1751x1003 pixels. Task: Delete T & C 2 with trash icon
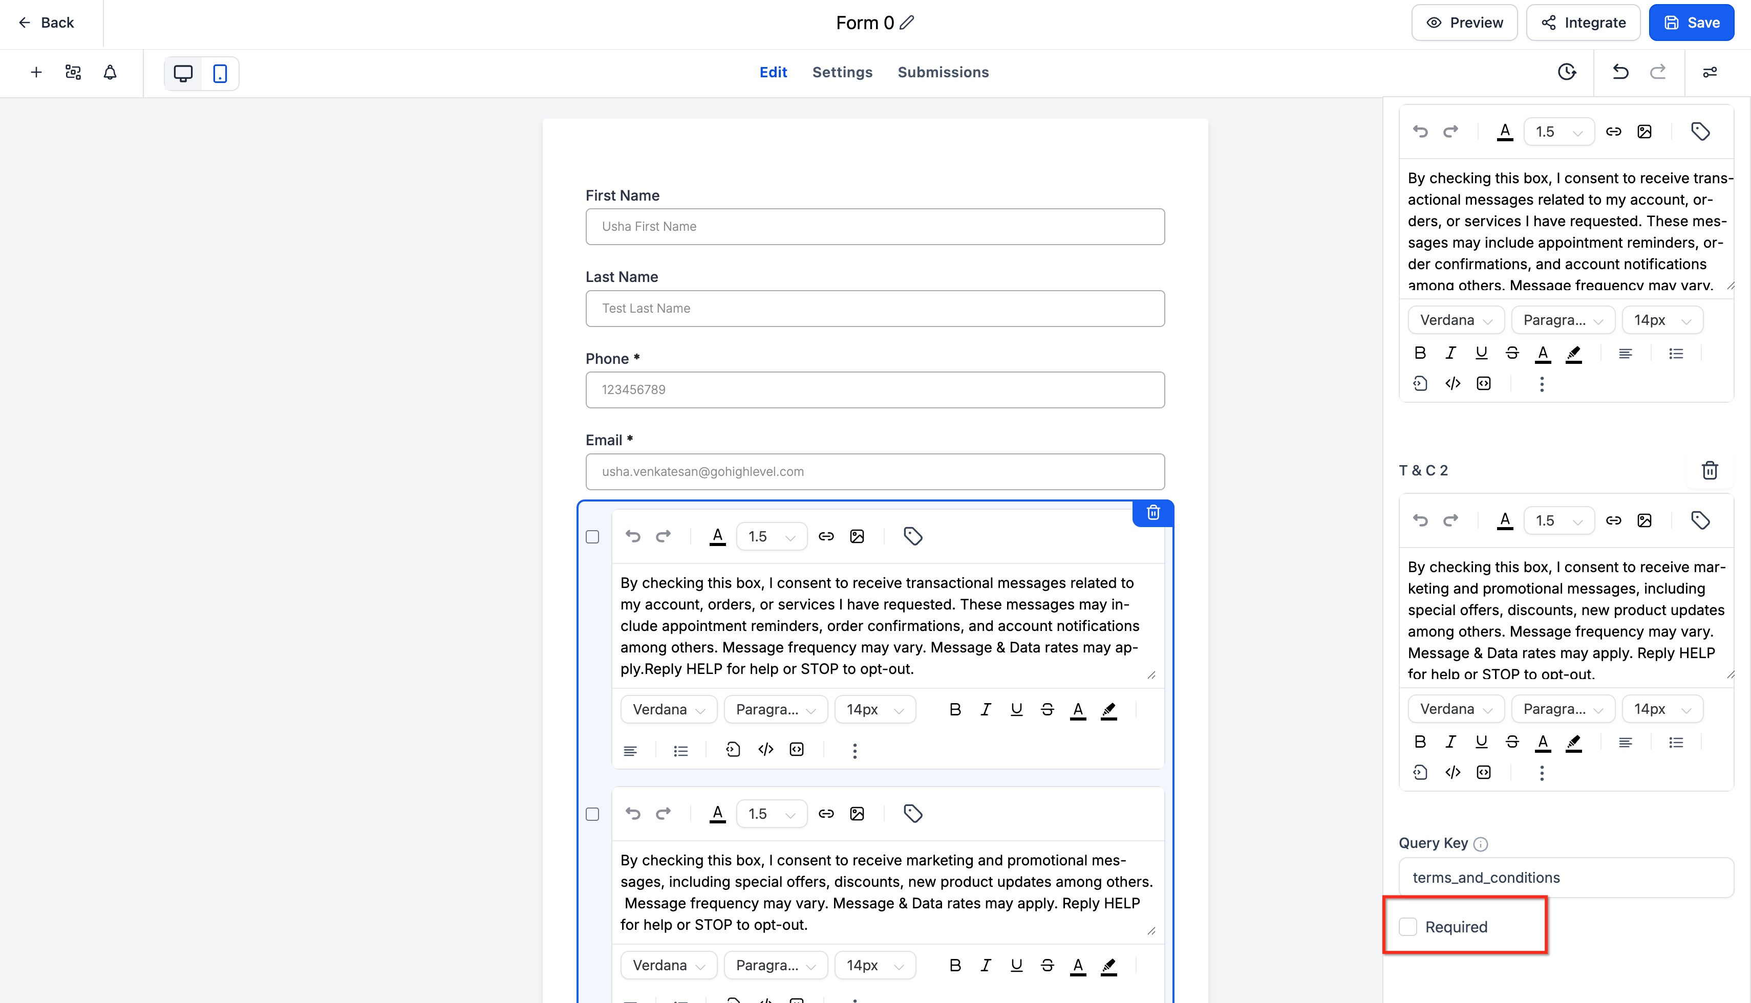click(1710, 470)
